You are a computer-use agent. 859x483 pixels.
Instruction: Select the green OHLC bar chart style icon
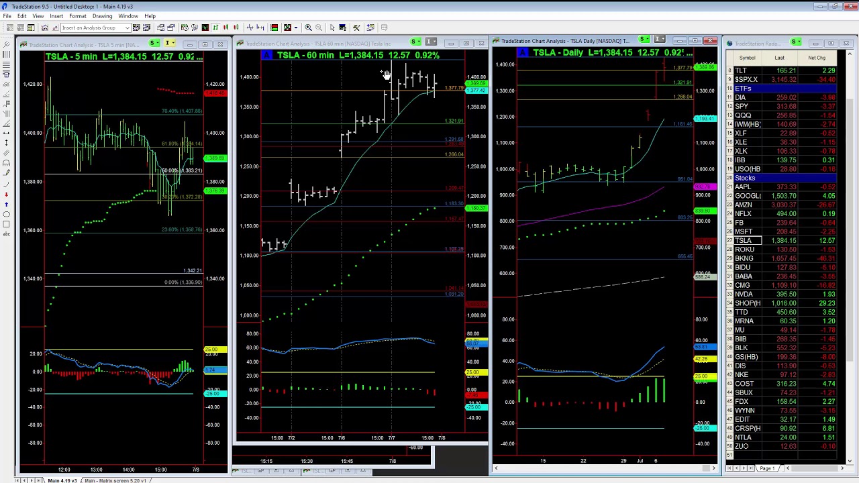215,28
